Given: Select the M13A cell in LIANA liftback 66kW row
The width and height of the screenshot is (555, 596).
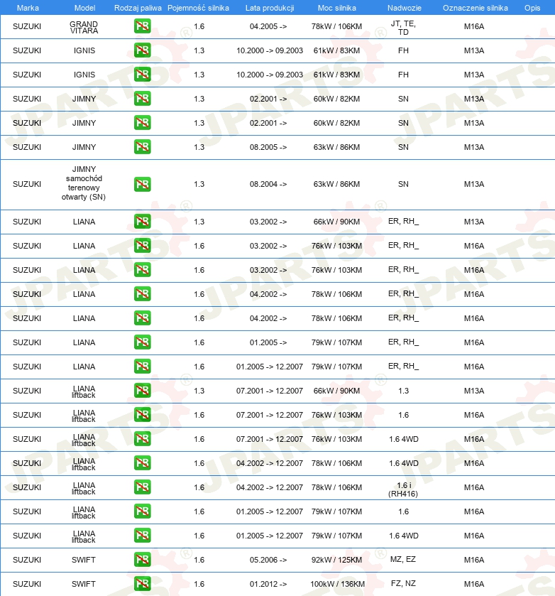Looking at the screenshot, I should click(x=474, y=391).
